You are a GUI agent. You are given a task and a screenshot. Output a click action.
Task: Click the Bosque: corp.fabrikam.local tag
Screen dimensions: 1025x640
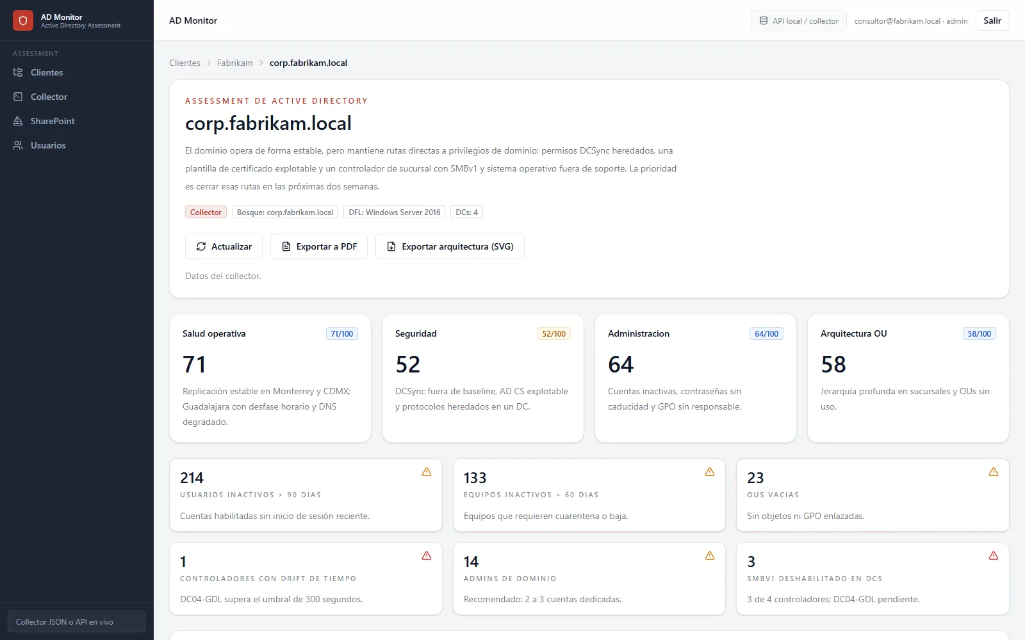click(x=285, y=212)
